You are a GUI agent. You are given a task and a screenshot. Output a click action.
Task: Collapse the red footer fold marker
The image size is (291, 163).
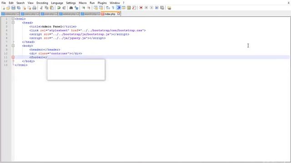click(13, 58)
